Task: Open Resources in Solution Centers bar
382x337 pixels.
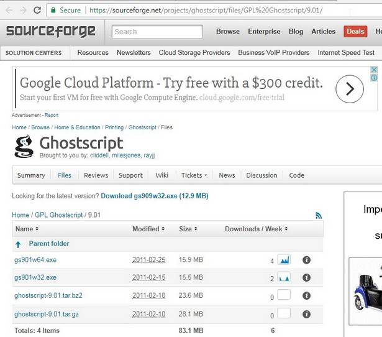Action: pos(93,53)
